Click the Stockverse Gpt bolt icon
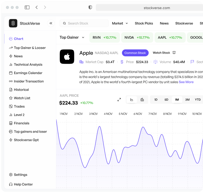Screen dimensions: 203x193 click(x=11, y=140)
